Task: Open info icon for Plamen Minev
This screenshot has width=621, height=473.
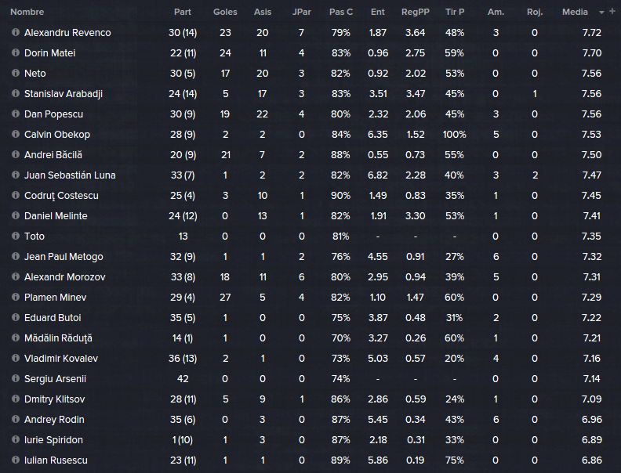Action: click(x=16, y=297)
